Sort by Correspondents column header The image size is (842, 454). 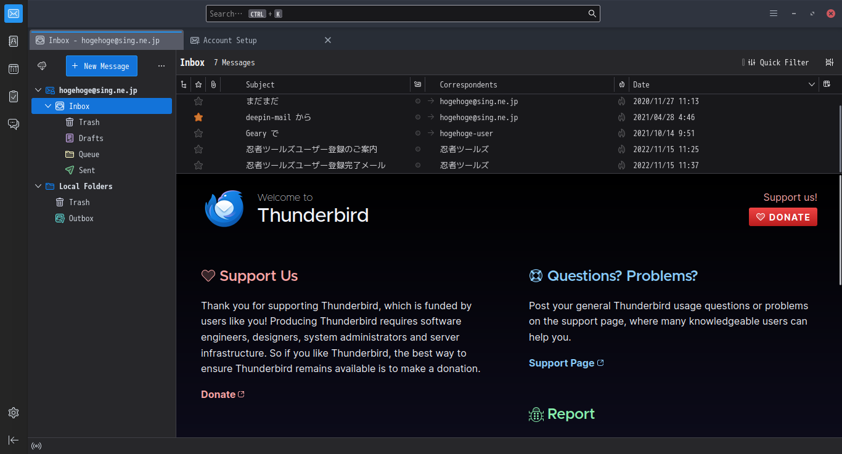click(520, 84)
